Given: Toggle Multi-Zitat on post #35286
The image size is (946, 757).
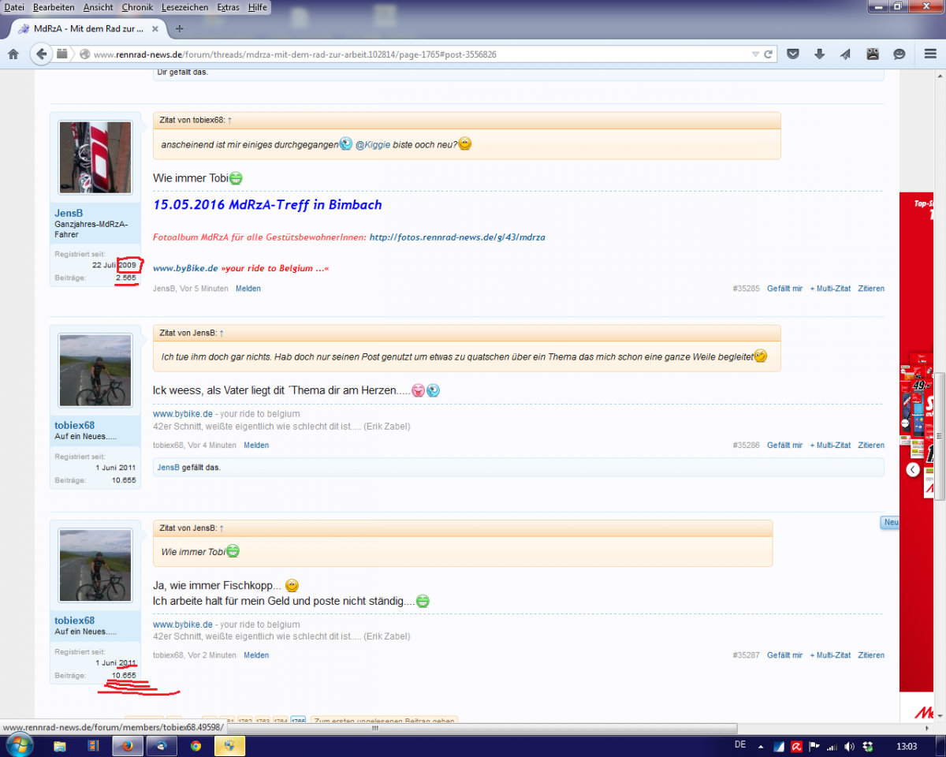Looking at the screenshot, I should coord(830,446).
